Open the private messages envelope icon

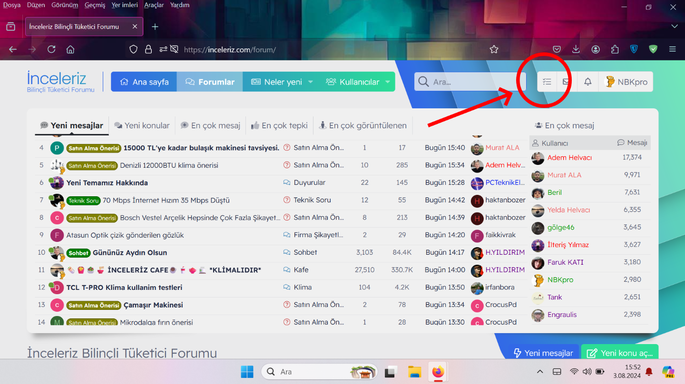tap(566, 82)
